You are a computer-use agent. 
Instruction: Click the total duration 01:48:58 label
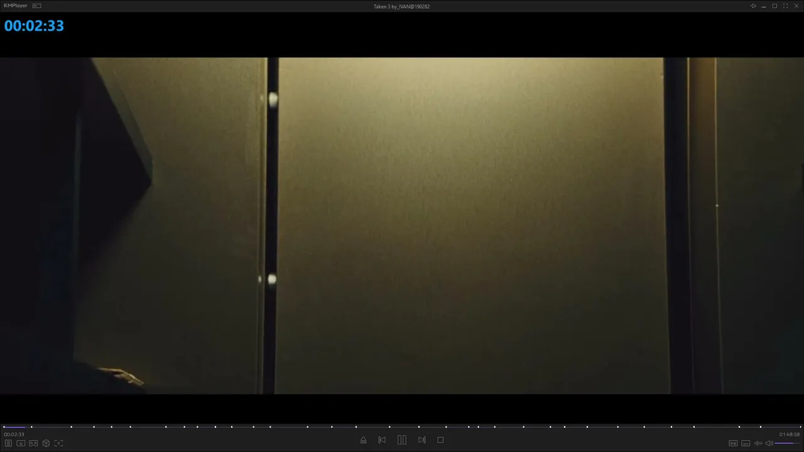[790, 434]
